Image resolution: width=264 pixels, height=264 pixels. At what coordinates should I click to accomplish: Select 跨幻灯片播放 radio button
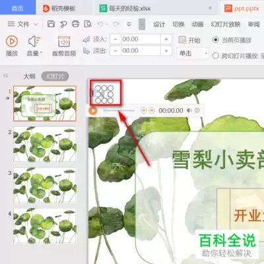point(216,55)
